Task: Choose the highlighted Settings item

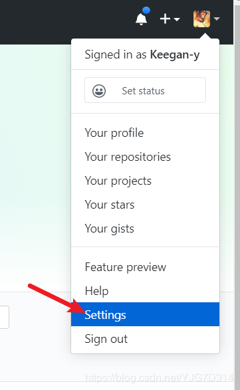Action: [x=145, y=314]
